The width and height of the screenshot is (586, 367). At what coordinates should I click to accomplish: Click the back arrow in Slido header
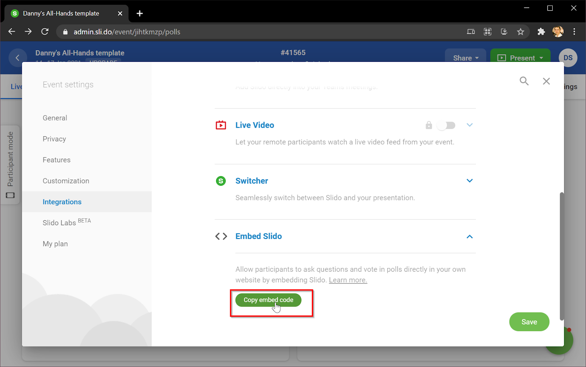click(18, 58)
